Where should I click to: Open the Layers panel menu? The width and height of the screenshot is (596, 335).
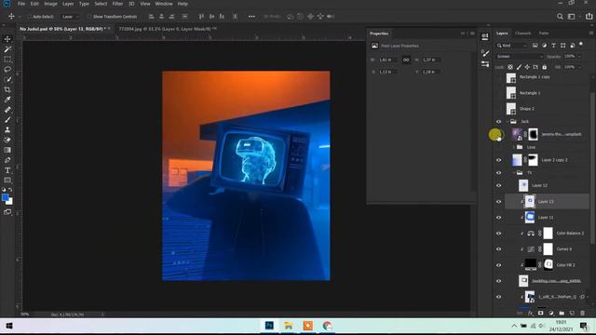pyautogui.click(x=591, y=33)
